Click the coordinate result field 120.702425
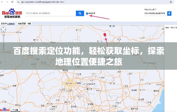The image size is (177, 112). 155,13
